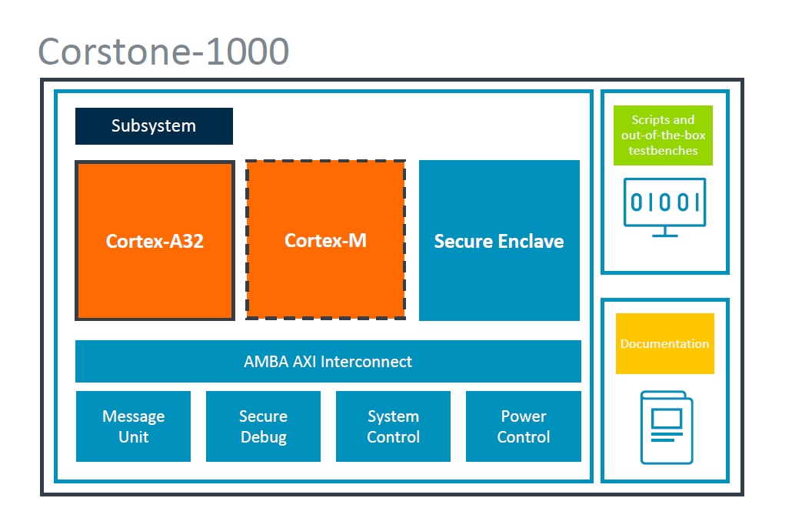Expand the Scripts and testbenches panel

pos(664,182)
